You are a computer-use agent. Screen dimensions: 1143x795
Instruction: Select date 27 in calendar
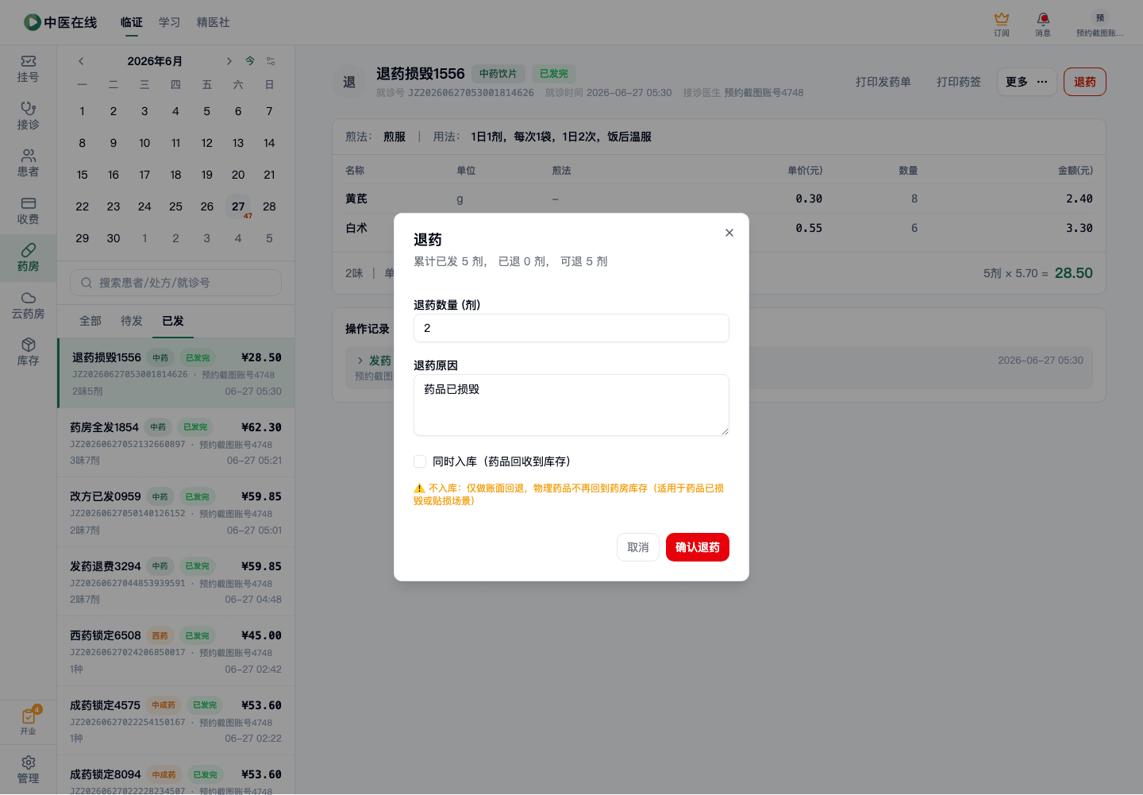(238, 206)
